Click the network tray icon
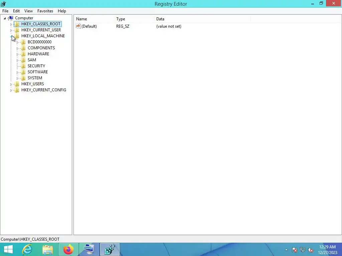This screenshot has height=256, width=342. [x=303, y=250]
